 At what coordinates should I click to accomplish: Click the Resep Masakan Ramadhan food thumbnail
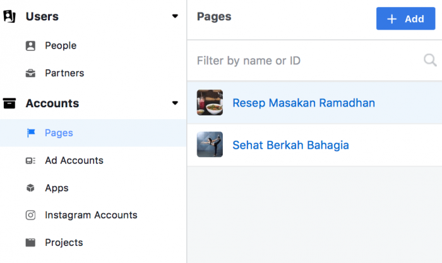tap(210, 102)
